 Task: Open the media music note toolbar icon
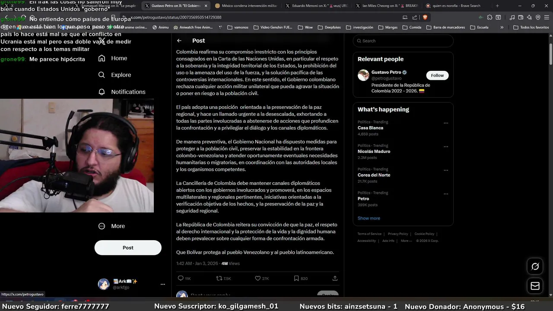point(512,17)
